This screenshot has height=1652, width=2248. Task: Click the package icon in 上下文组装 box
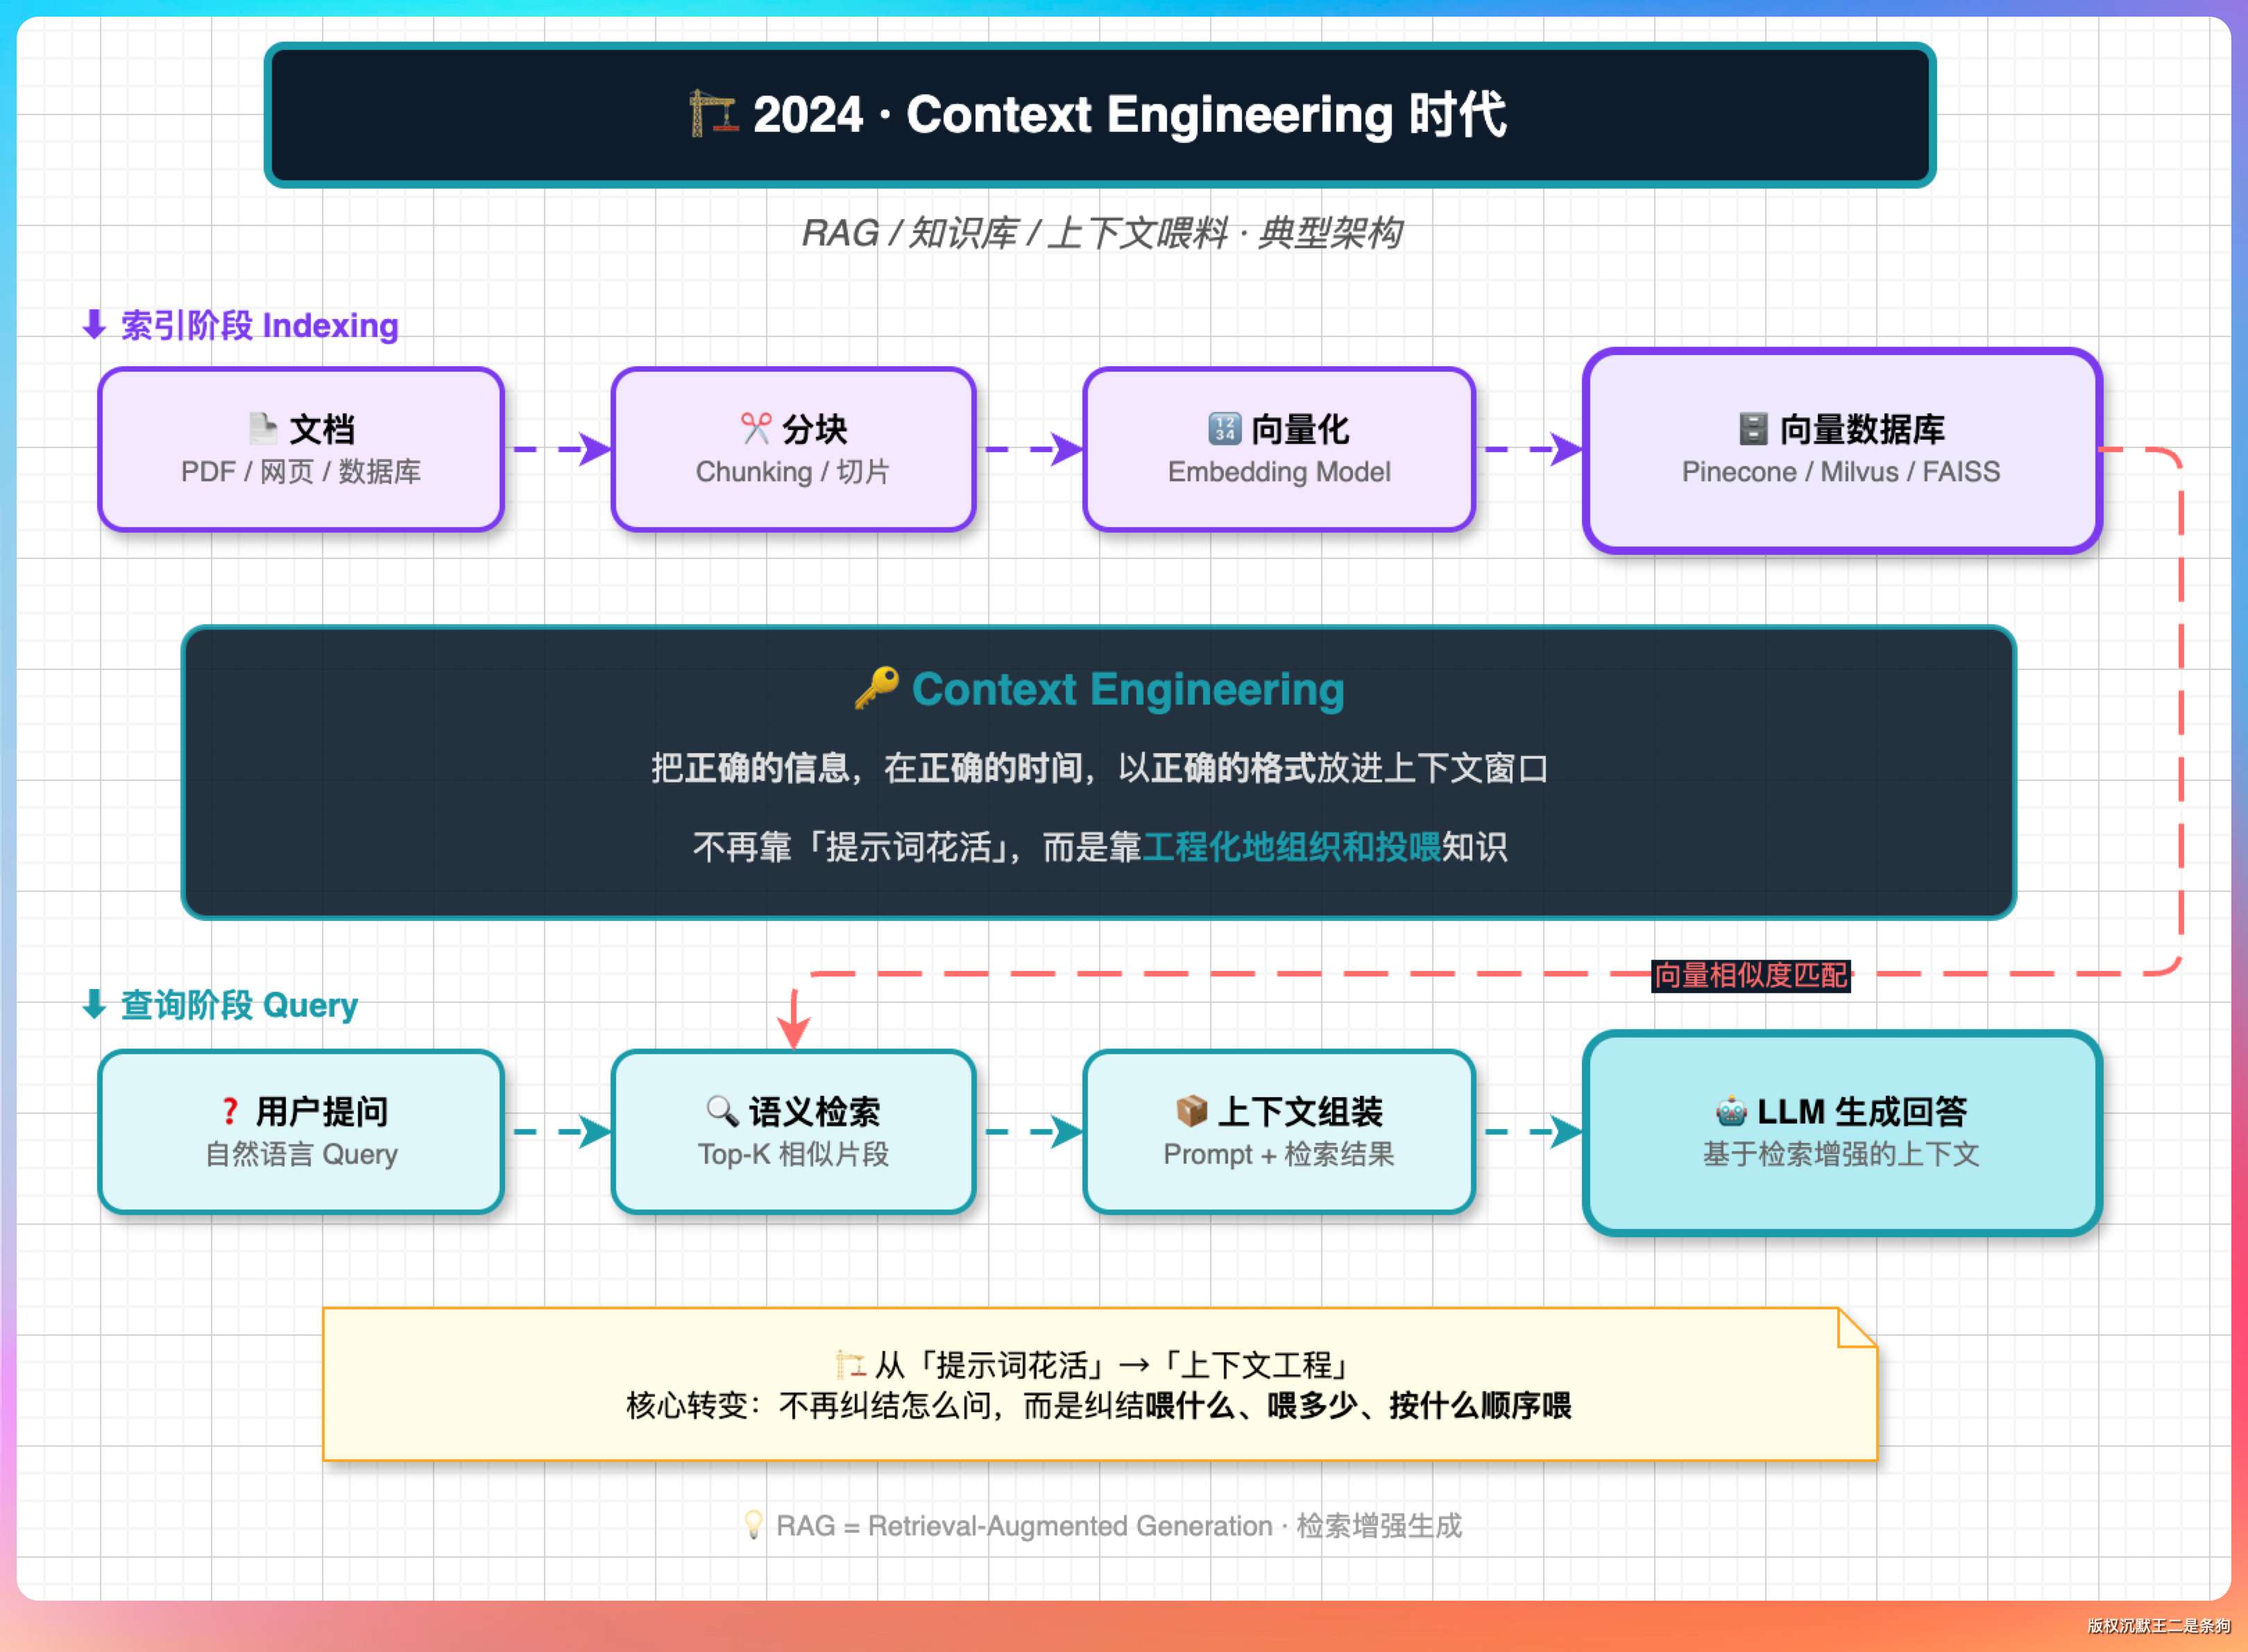(1191, 1110)
